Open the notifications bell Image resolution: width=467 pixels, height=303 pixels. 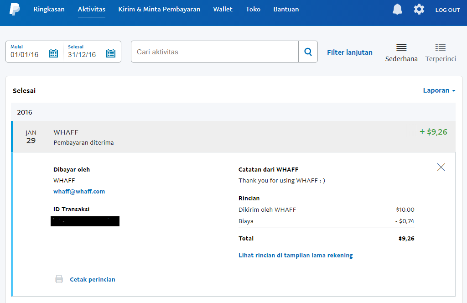[397, 9]
